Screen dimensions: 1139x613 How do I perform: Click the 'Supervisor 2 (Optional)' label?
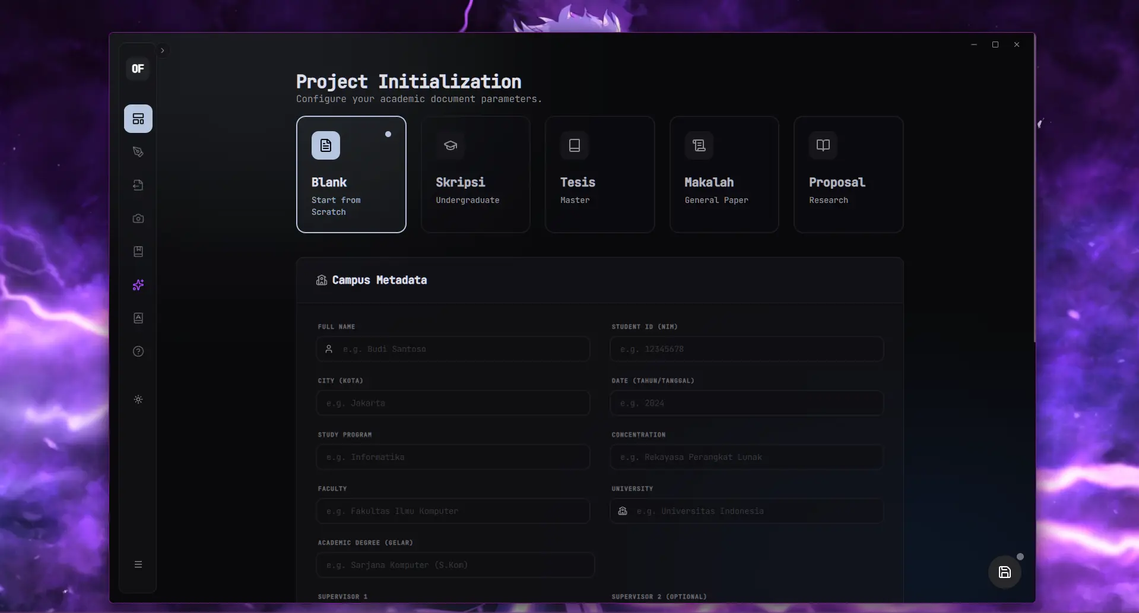(x=659, y=596)
